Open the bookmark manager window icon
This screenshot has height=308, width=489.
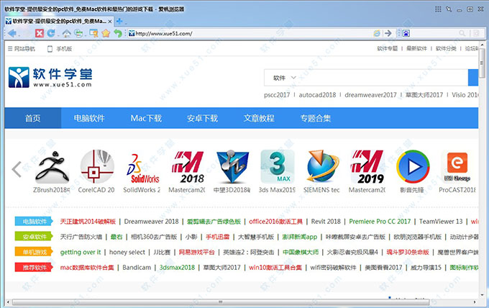coord(93,33)
